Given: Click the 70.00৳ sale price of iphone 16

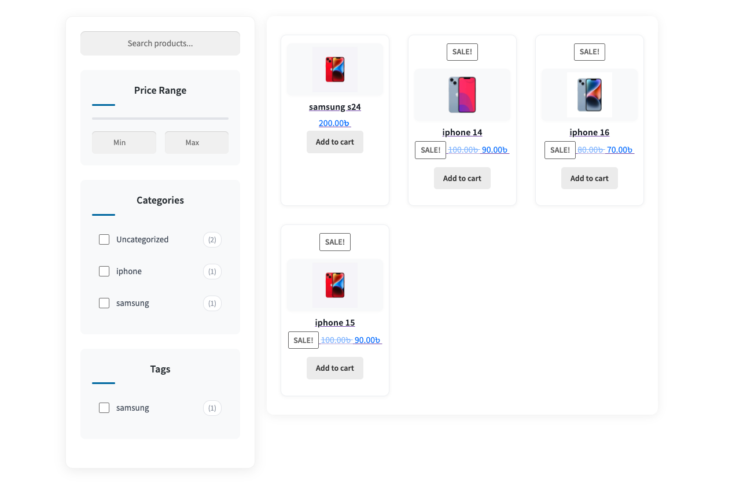Looking at the screenshot, I should (620, 150).
